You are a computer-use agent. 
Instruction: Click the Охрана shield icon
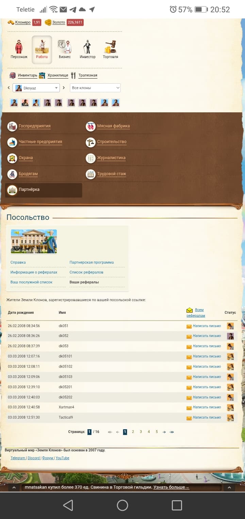12,158
